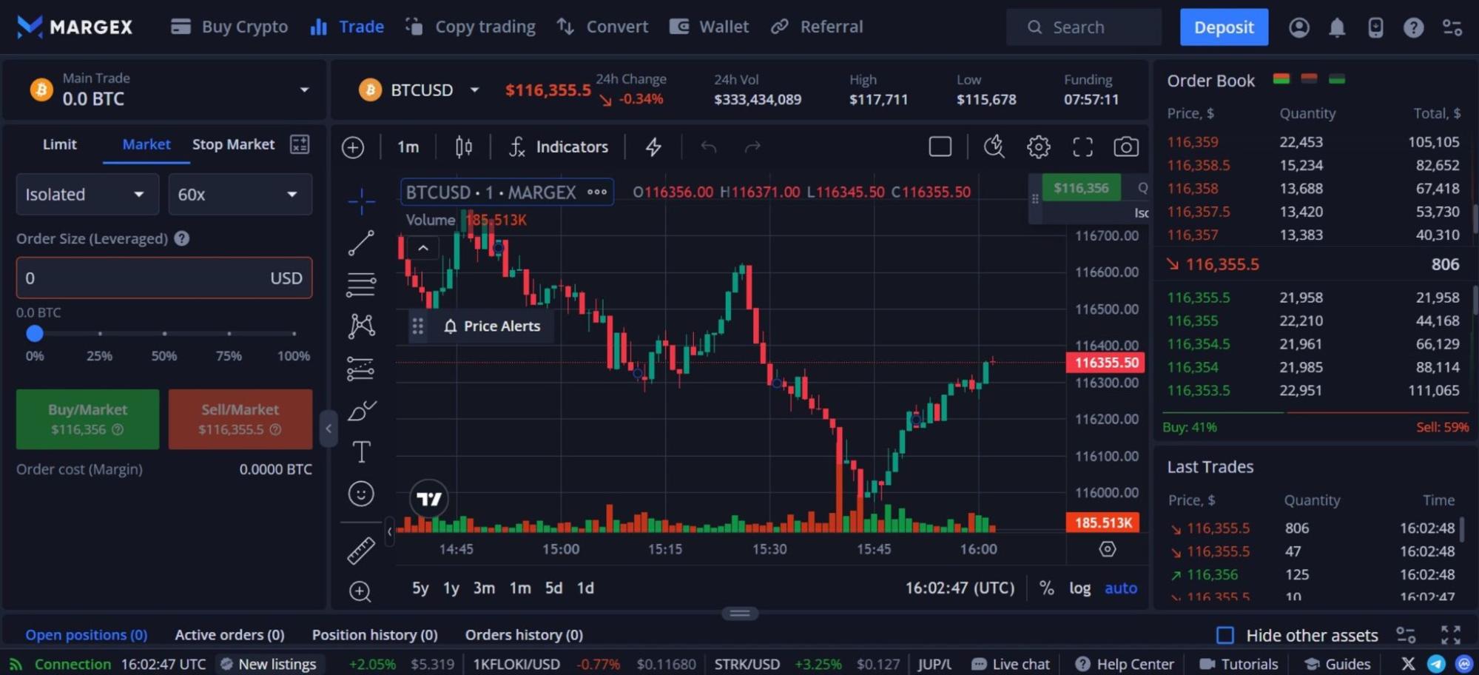Take a chart snapshot with camera icon
The height and width of the screenshot is (675, 1479).
coord(1125,147)
